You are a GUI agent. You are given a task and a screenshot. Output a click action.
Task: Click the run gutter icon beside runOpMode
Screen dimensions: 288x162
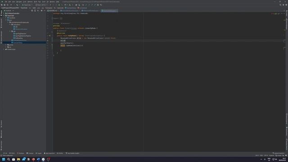click(x=49, y=36)
